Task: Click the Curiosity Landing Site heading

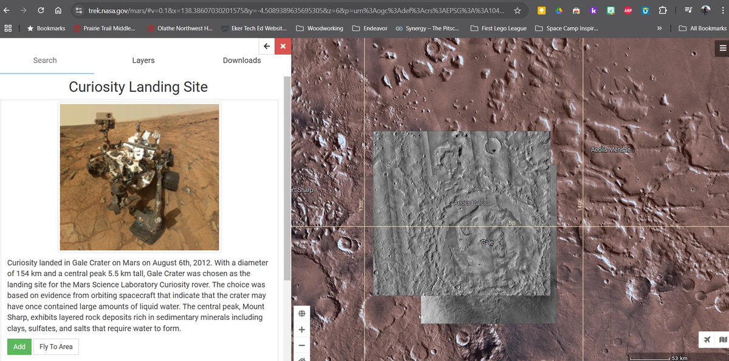Action: [139, 87]
